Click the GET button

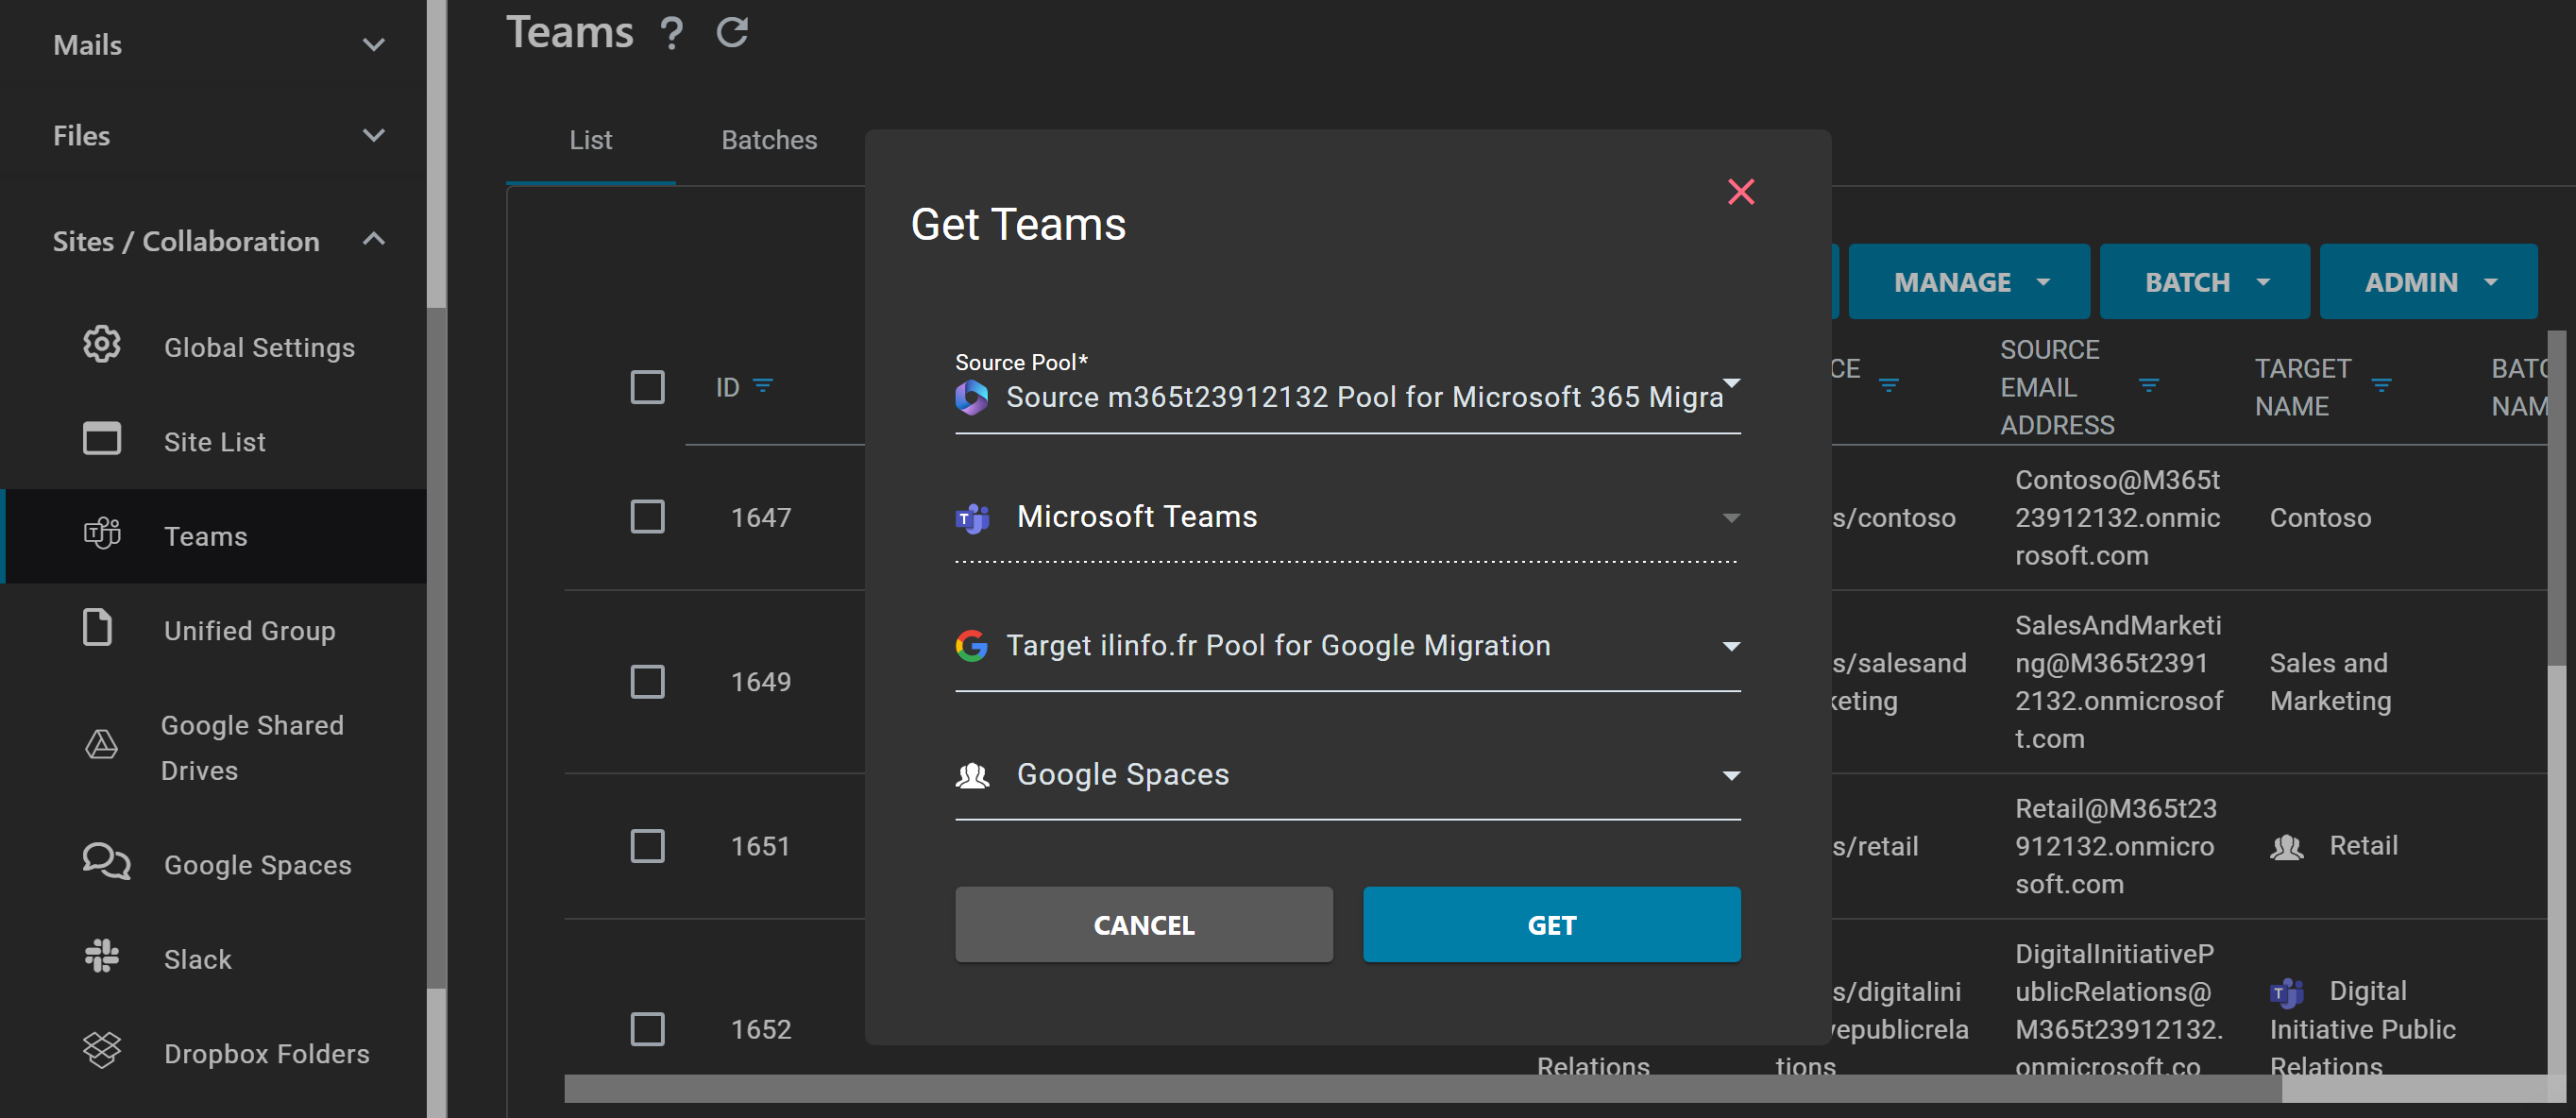[1551, 925]
